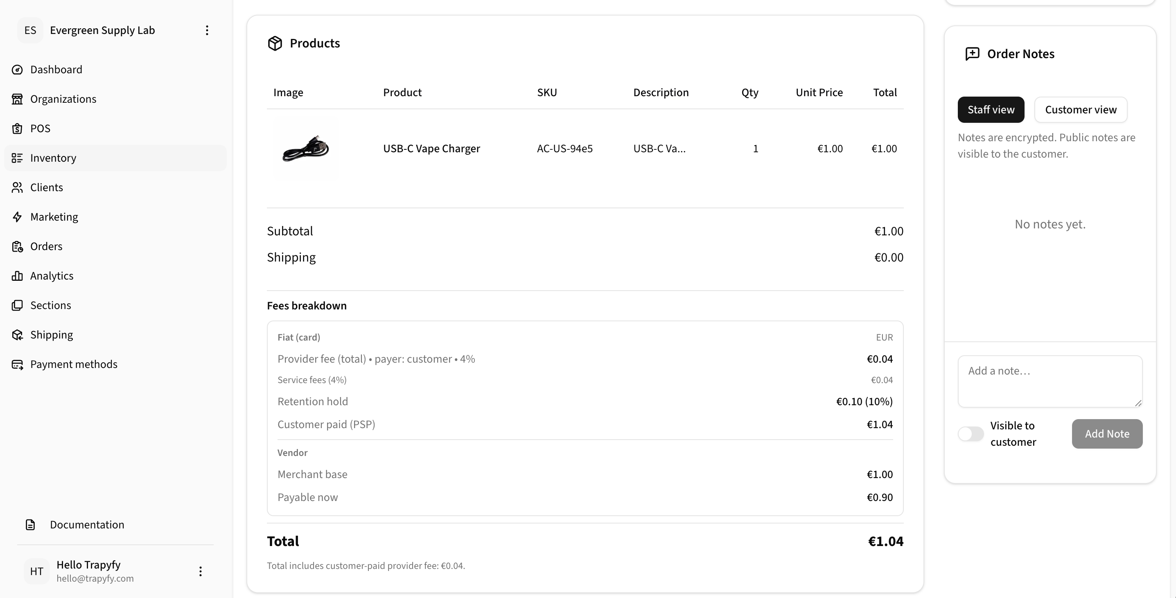
Task: Click the Clients people icon
Action: pos(17,187)
